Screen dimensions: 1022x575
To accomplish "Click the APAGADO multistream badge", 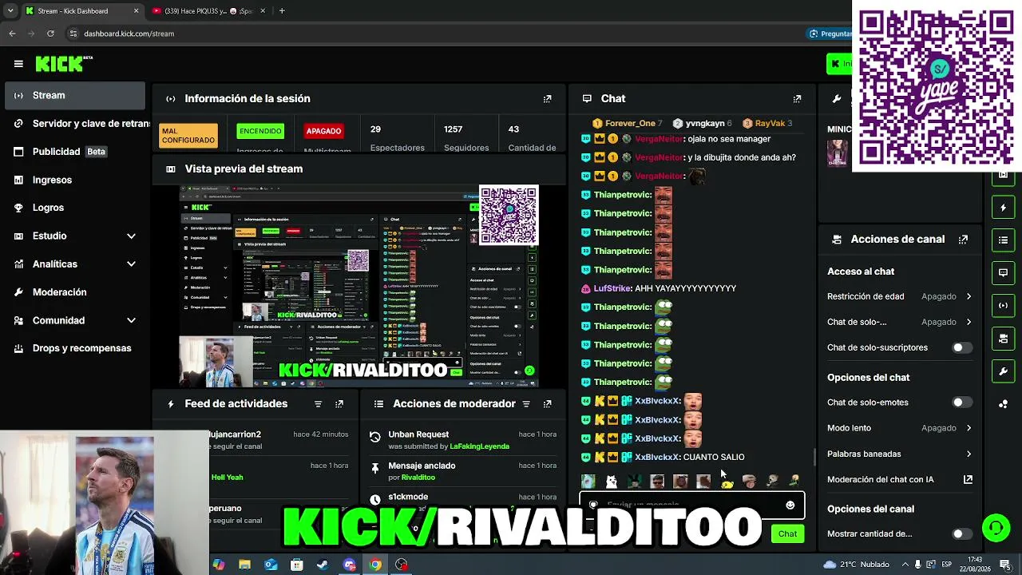I will 323,131.
